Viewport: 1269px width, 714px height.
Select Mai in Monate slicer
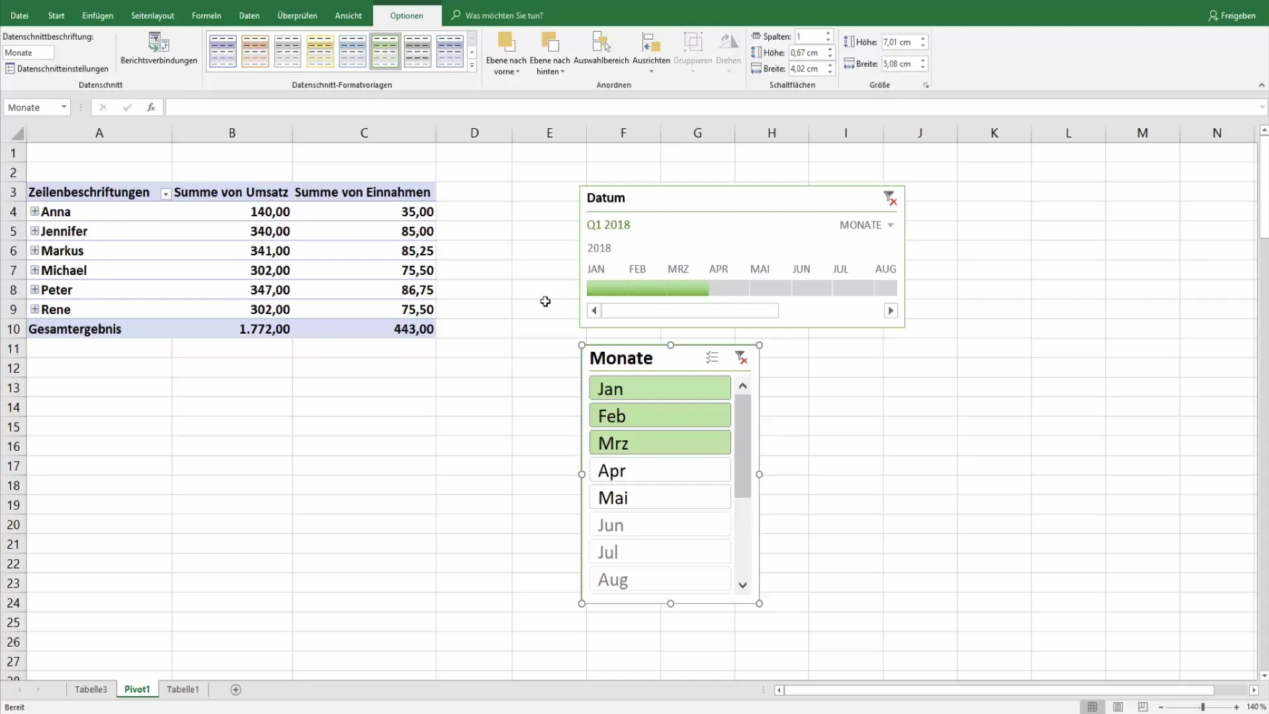pos(660,498)
